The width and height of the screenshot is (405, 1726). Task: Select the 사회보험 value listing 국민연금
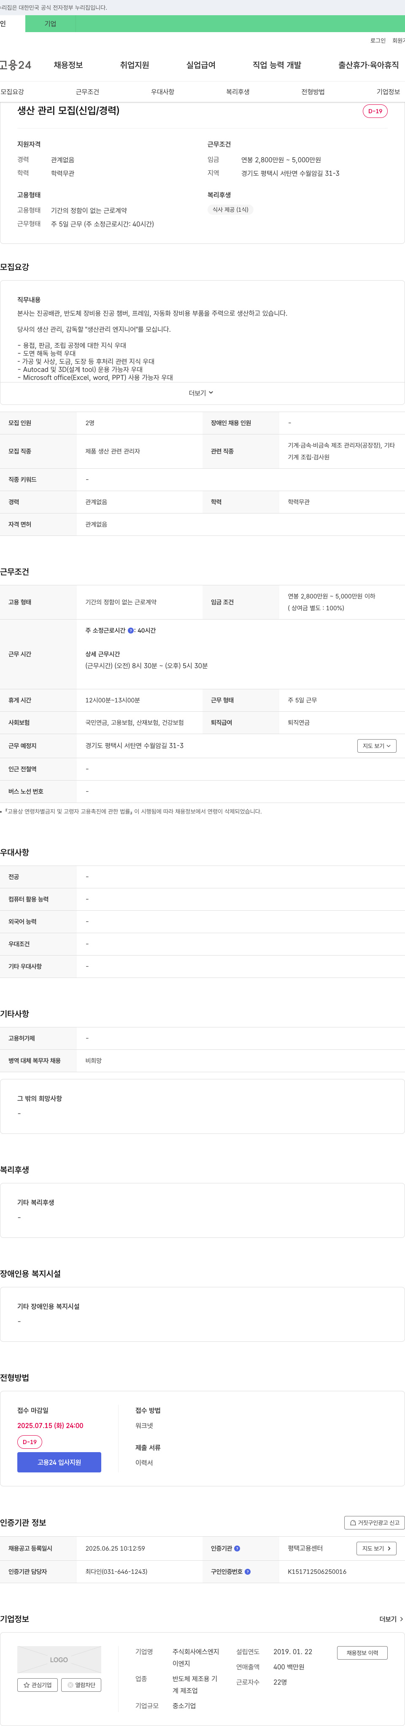pyautogui.click(x=134, y=723)
